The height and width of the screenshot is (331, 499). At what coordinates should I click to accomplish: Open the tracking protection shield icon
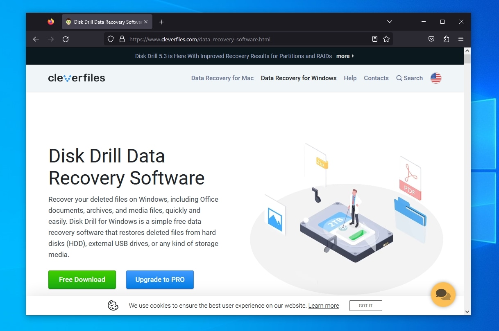[111, 39]
